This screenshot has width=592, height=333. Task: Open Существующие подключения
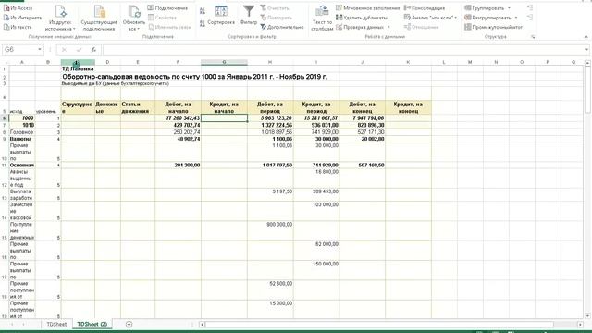pos(99,18)
